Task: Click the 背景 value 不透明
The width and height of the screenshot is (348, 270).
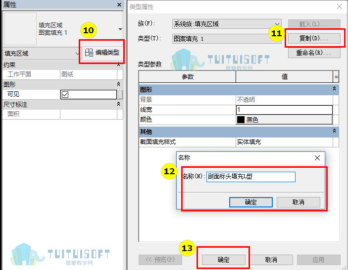Action: pos(284,99)
